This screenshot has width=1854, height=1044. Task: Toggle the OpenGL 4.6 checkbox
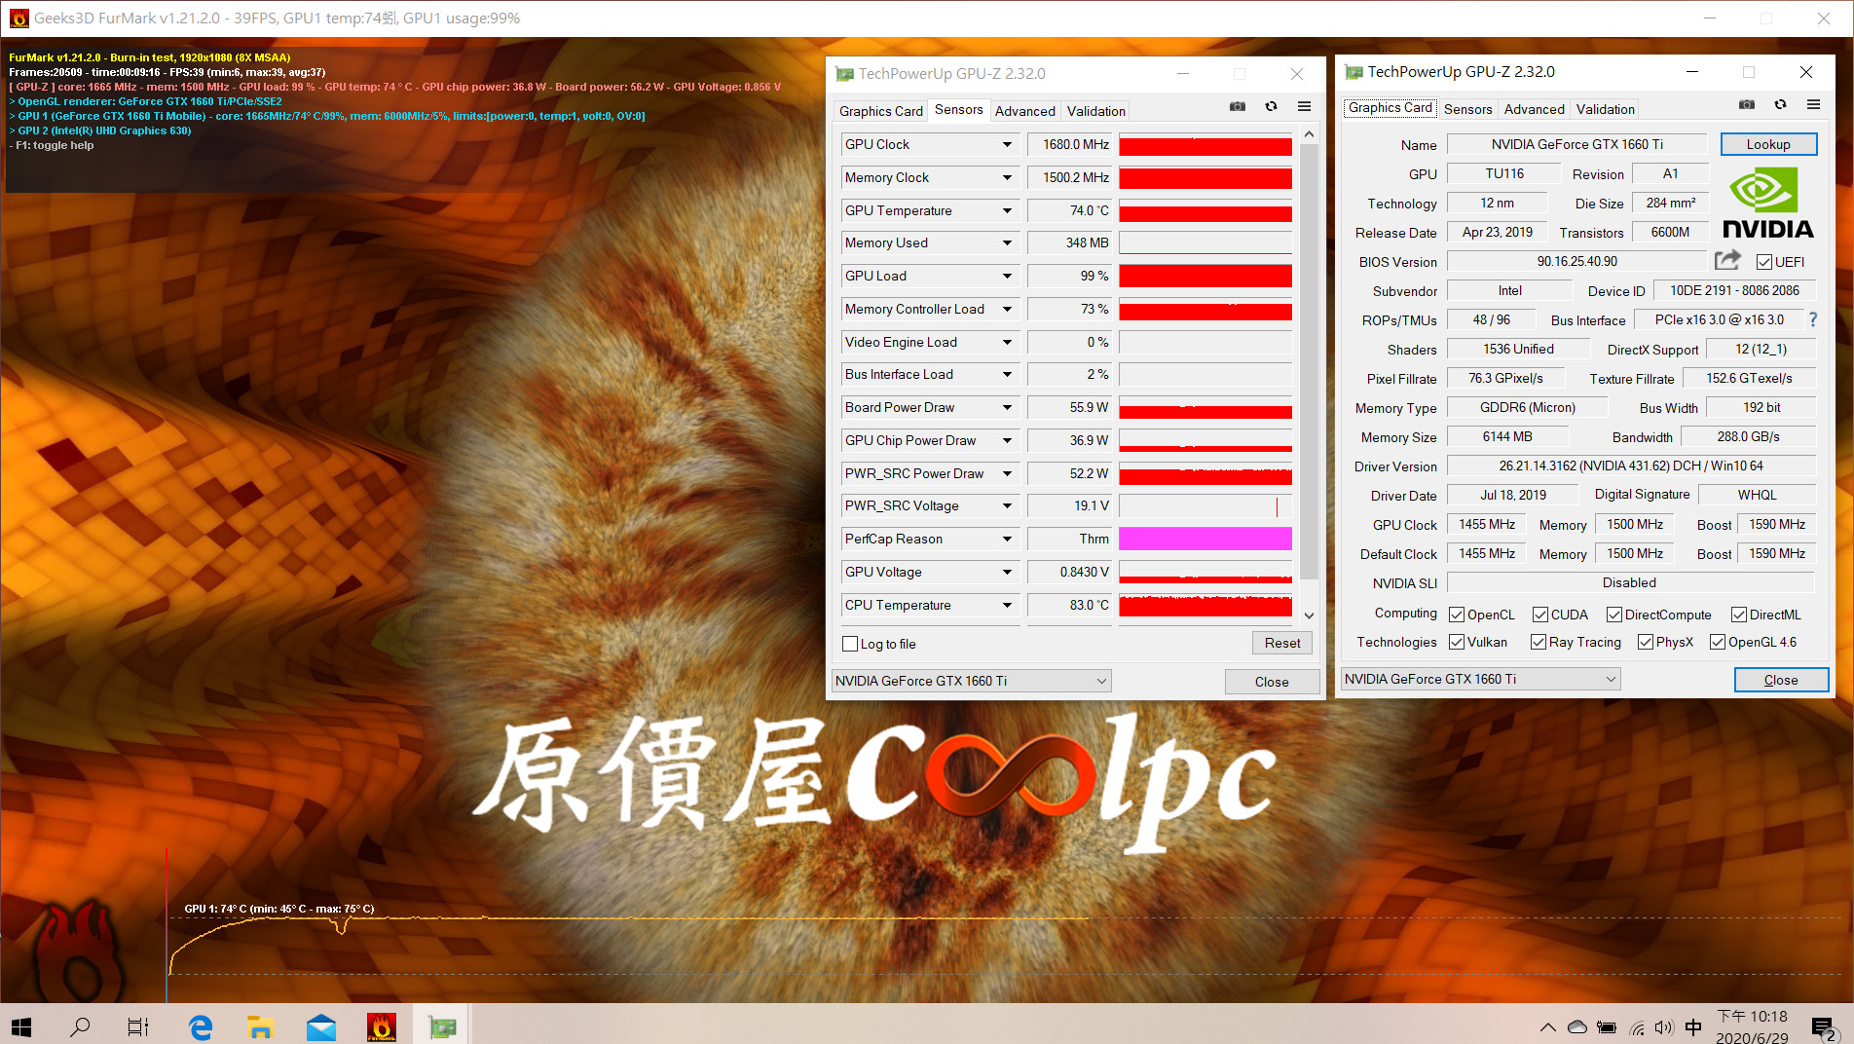click(1718, 642)
